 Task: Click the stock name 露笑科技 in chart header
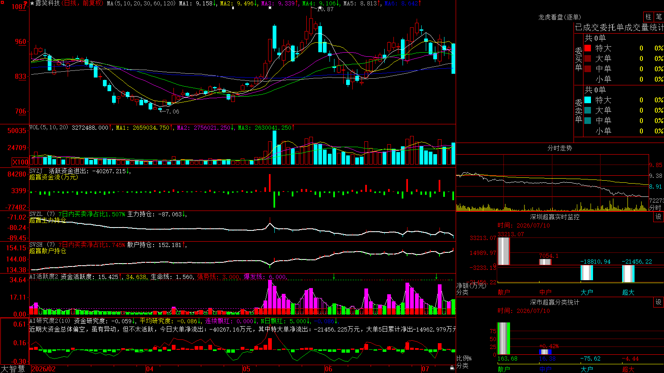(x=48, y=3)
